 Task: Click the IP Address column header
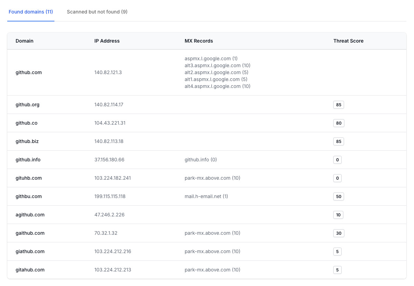click(x=107, y=41)
